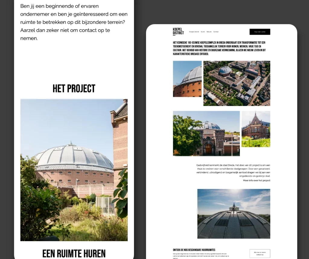Click the small dome close-up photo
Viewport: 309px width, 259px height.
(187, 79)
